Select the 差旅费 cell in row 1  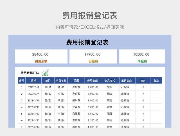[76, 87]
